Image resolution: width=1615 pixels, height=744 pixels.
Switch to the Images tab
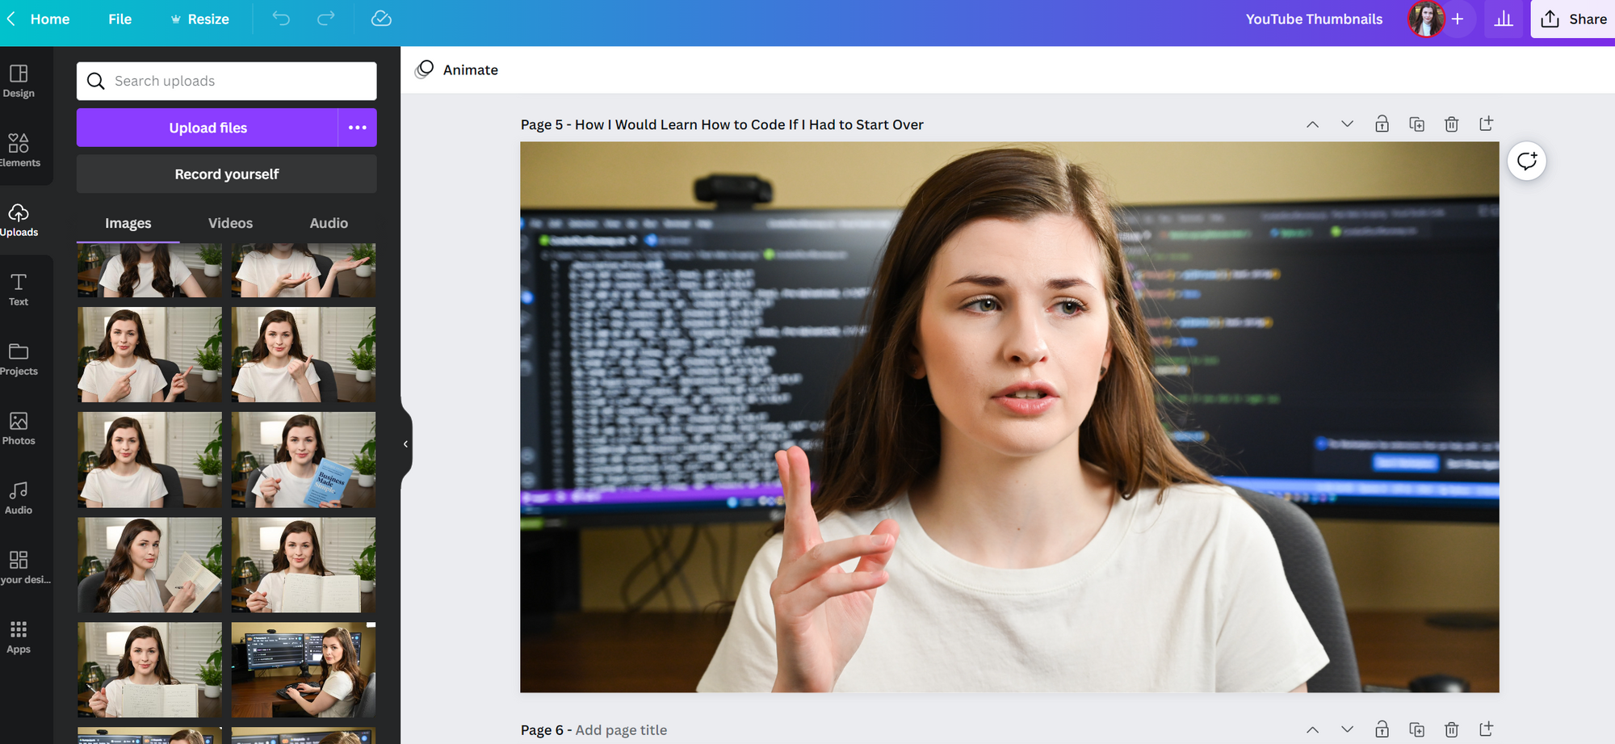pos(128,223)
